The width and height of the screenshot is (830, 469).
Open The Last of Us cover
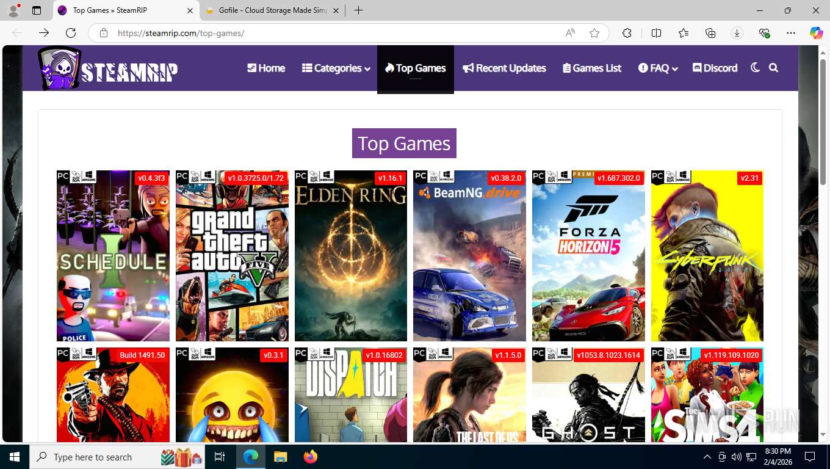point(469,394)
